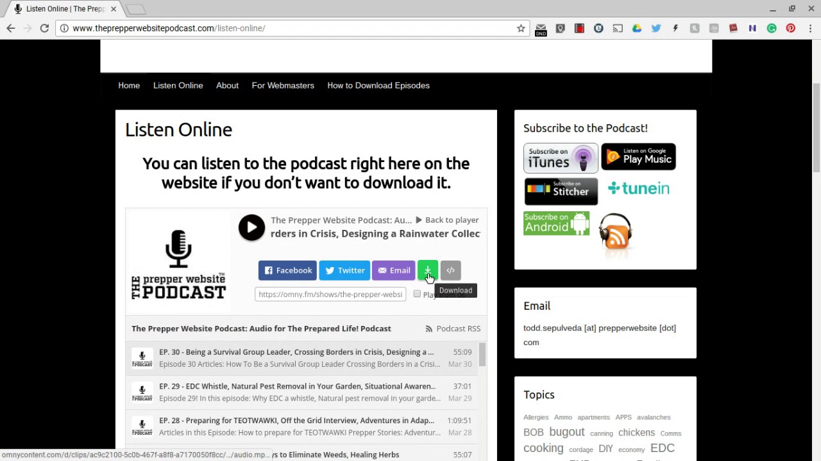Open Chrome three-dot menu

pyautogui.click(x=810, y=28)
